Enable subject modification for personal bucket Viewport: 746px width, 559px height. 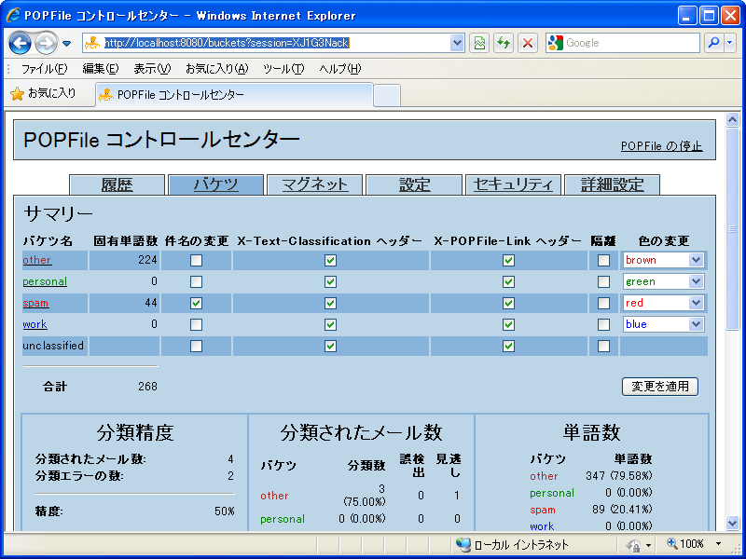(x=196, y=282)
